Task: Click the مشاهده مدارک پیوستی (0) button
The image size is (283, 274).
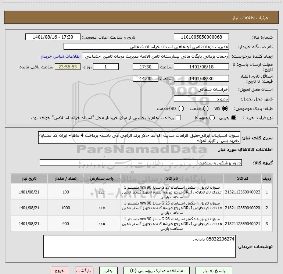Action: (x=157, y=271)
